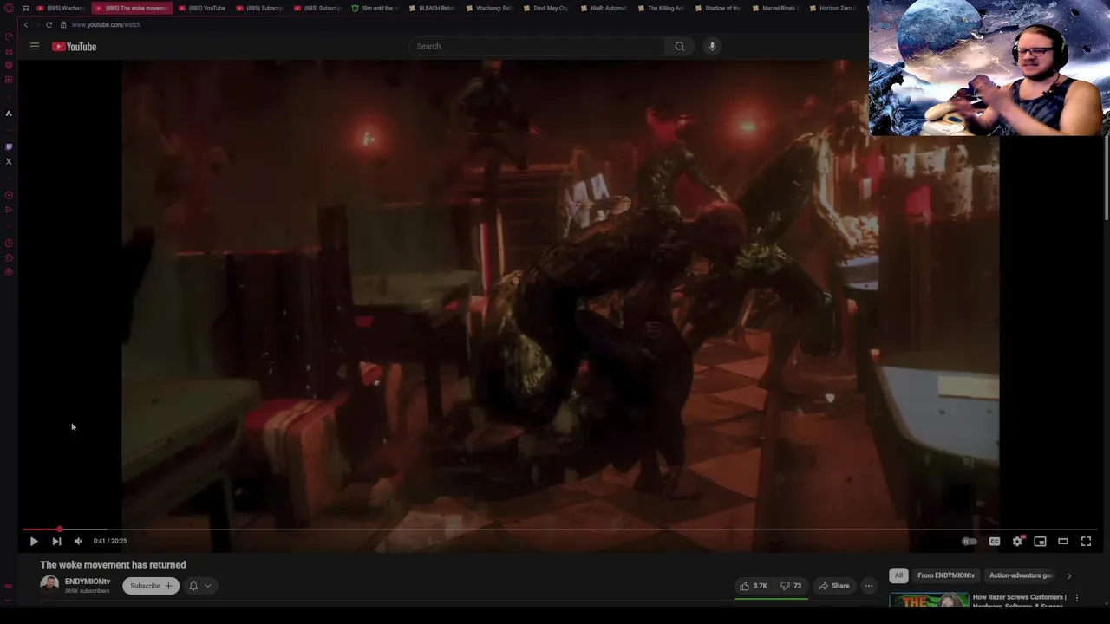This screenshot has height=624, width=1110.
Task: Open Aria AI sidebar icon
Action: coord(9,114)
